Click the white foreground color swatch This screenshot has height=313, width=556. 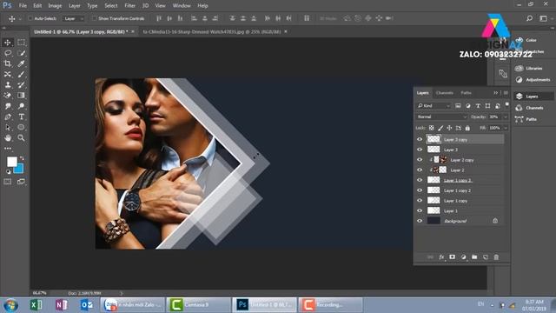click(x=11, y=162)
